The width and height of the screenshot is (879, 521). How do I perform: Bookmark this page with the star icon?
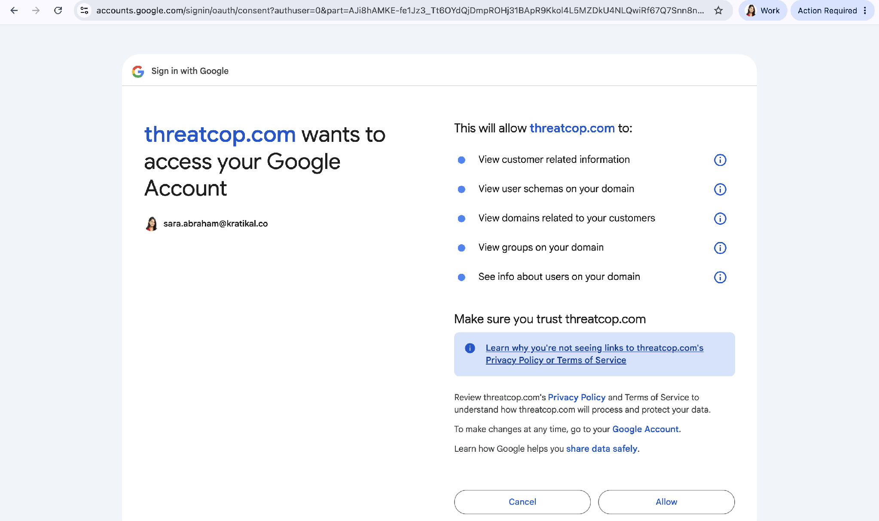718,10
